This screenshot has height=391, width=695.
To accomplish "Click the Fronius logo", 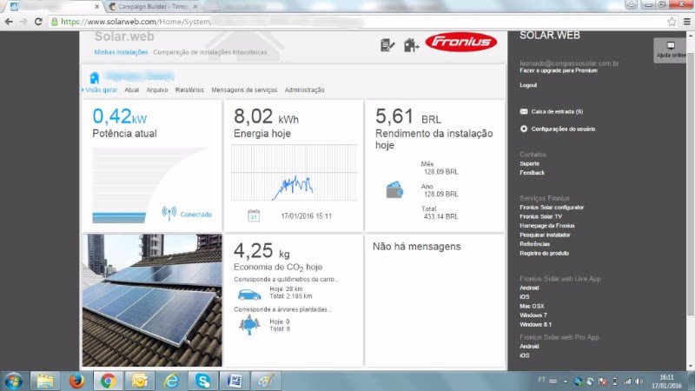I will point(460,42).
